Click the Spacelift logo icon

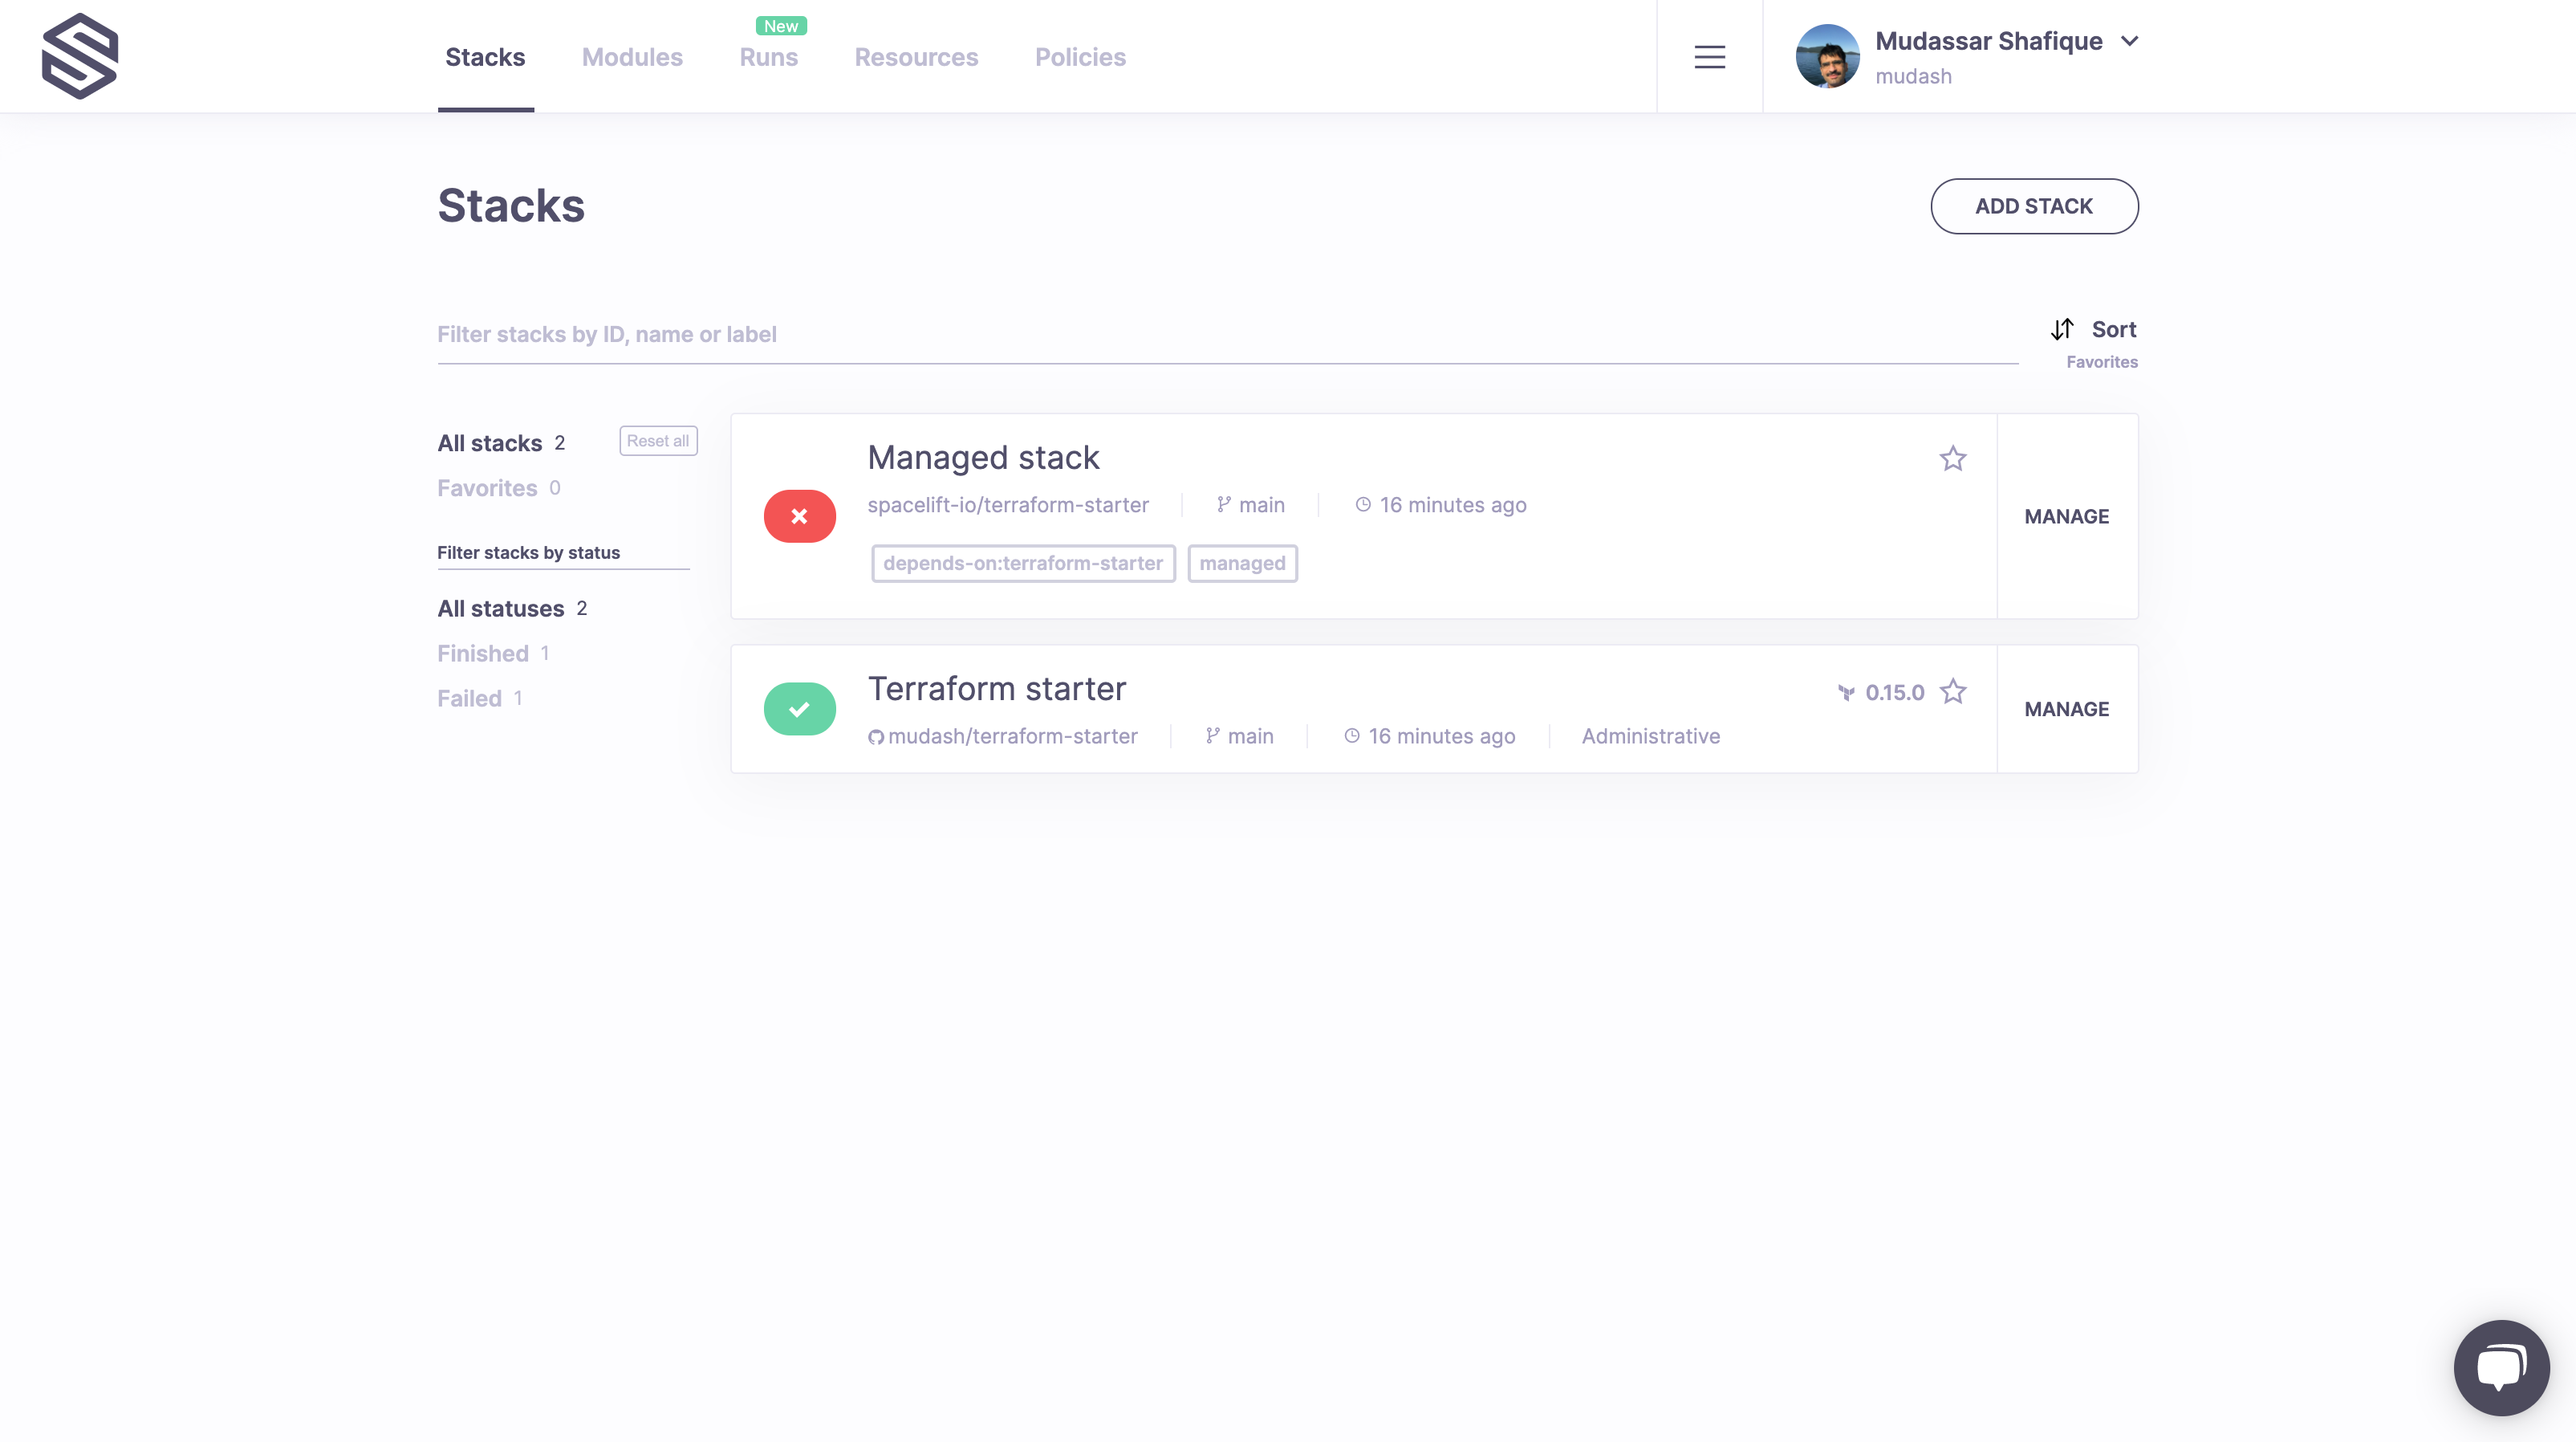pyautogui.click(x=80, y=56)
